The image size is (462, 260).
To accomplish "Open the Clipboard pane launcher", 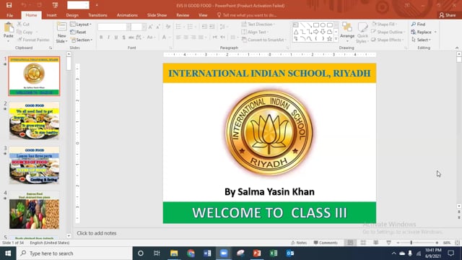I will [x=51, y=48].
